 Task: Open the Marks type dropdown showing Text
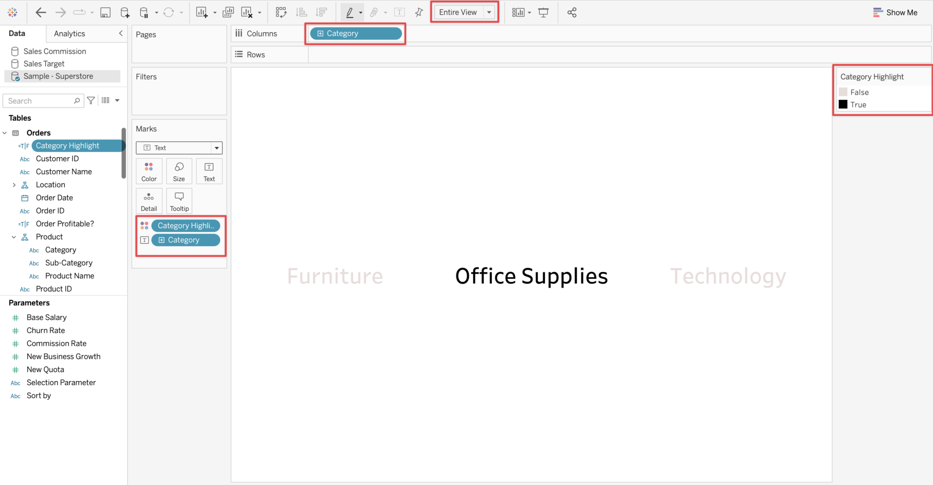(x=216, y=148)
